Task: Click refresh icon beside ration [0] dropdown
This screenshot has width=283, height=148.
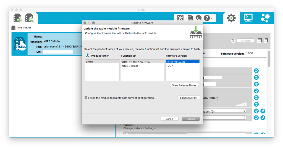Action: pos(256,111)
